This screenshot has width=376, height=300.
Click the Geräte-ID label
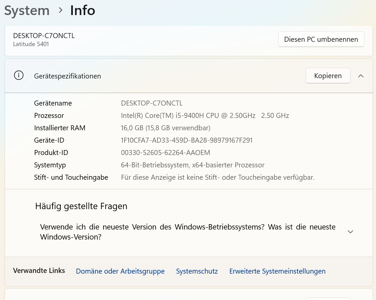click(x=49, y=140)
